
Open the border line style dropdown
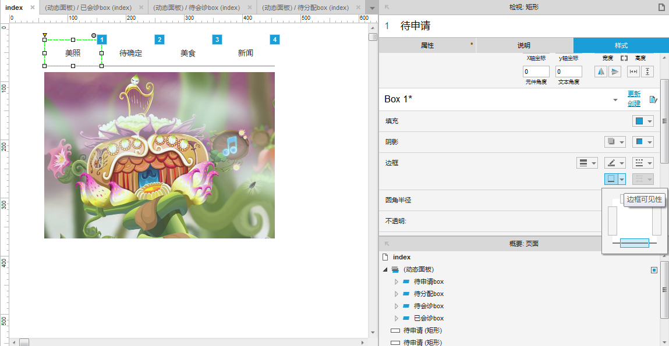pos(643,163)
